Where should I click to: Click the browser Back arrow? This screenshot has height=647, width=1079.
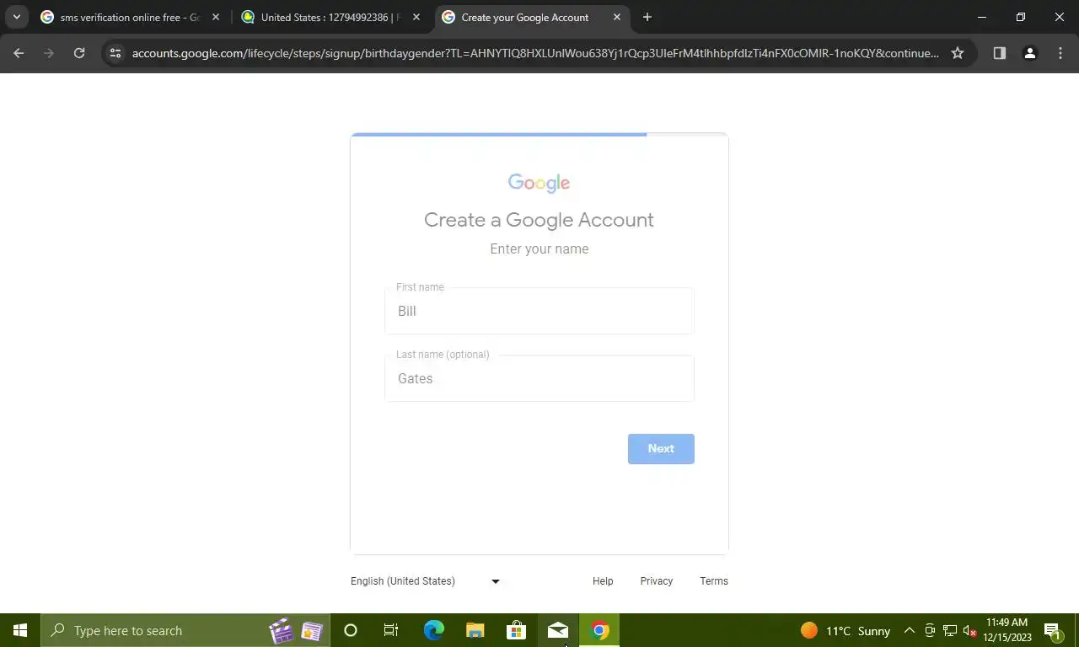pyautogui.click(x=19, y=53)
